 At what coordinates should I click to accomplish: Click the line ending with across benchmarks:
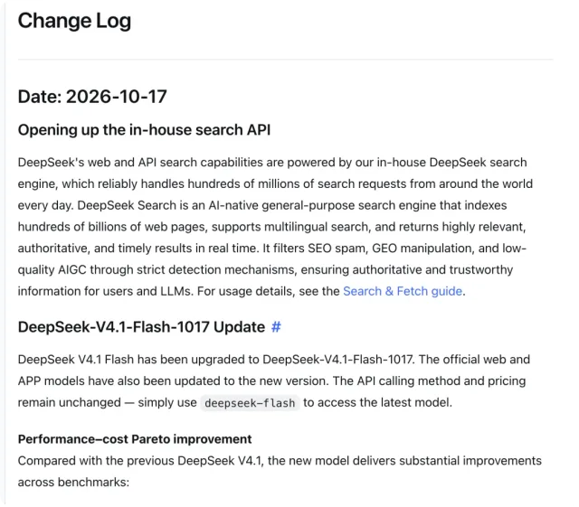(x=73, y=483)
